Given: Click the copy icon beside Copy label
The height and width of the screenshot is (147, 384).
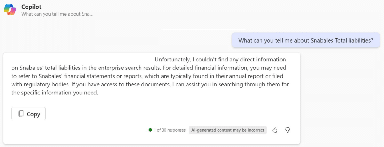Looking at the screenshot, I should coord(21,114).
